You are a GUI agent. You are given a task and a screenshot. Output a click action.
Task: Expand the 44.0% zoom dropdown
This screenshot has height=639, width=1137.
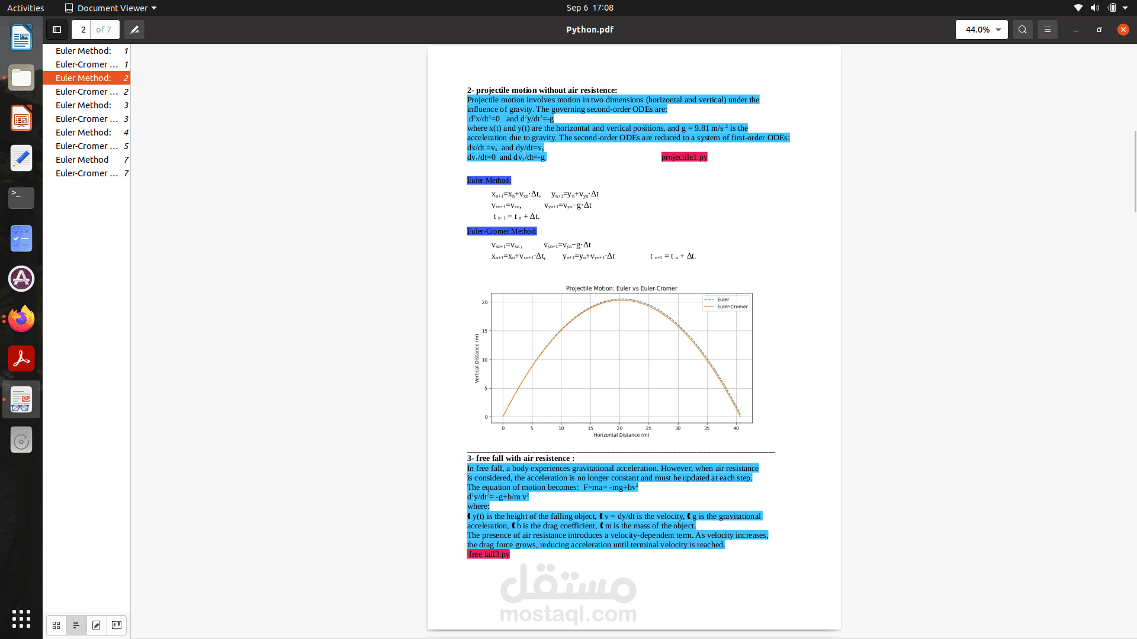(998, 30)
